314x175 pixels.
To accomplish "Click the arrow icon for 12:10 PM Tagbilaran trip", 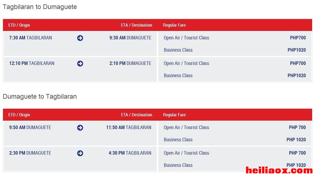I will [x=80, y=64].
